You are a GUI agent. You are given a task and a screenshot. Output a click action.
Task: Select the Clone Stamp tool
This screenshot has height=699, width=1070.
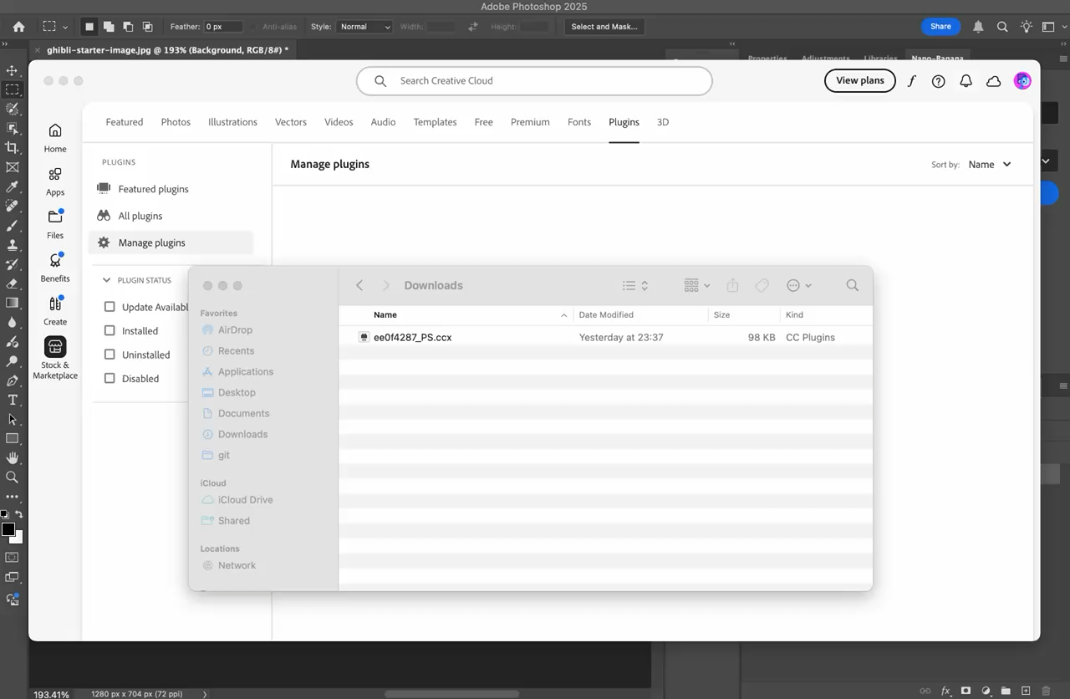(x=12, y=245)
